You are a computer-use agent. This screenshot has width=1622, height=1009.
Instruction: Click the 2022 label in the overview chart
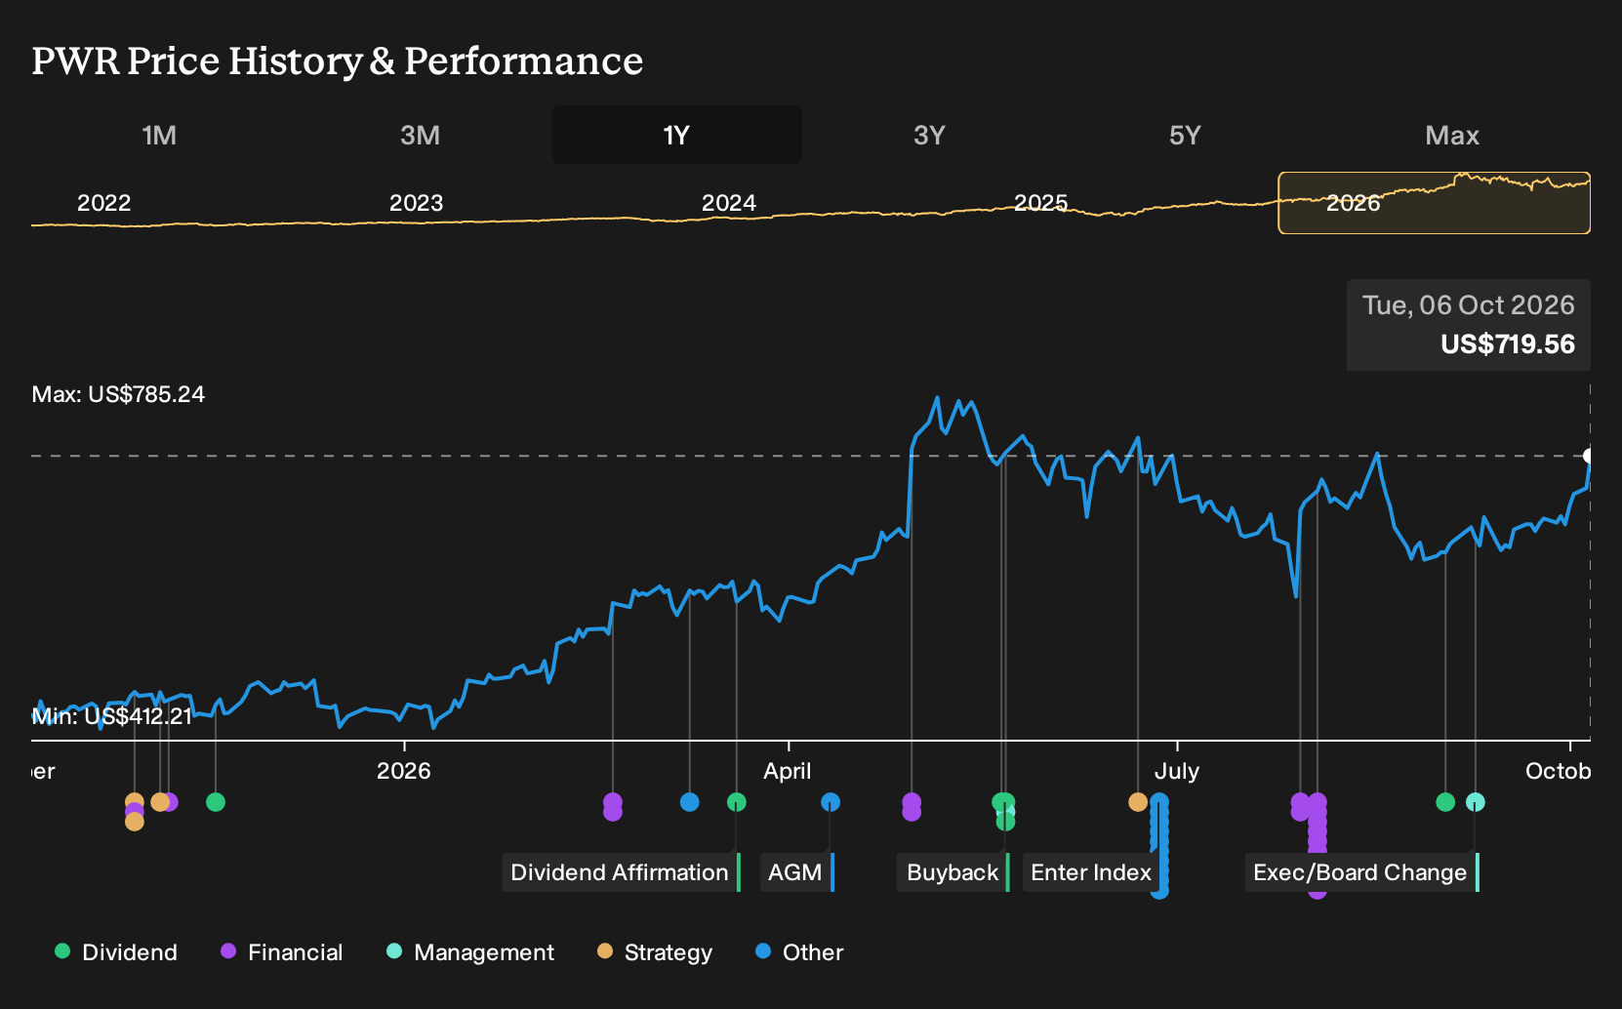pos(104,203)
